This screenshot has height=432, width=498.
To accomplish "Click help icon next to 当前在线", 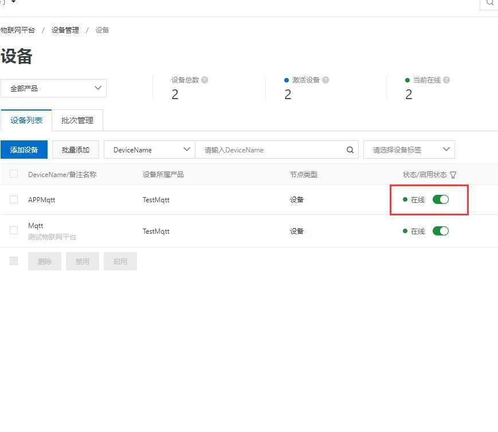I will click(446, 80).
